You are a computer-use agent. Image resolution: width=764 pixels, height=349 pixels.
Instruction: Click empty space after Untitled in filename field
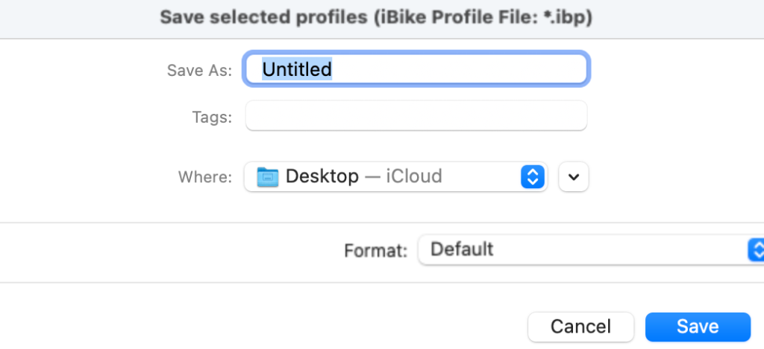click(x=458, y=69)
